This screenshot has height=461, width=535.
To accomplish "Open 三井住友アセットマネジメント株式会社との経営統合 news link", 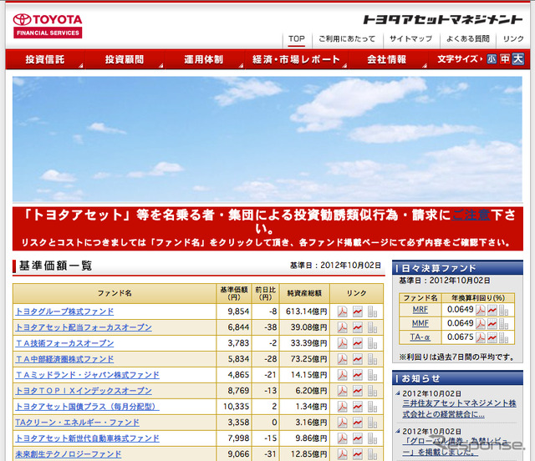I will 459,409.
